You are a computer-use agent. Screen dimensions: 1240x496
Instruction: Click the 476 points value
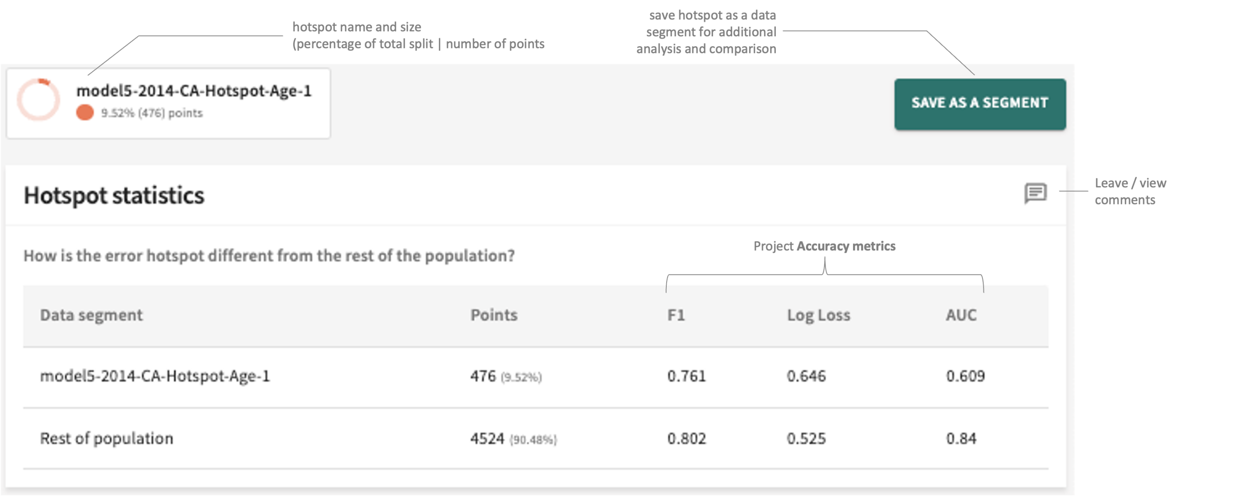point(483,376)
